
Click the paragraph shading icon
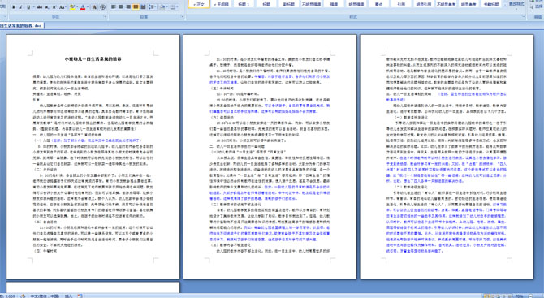[x=162, y=6]
